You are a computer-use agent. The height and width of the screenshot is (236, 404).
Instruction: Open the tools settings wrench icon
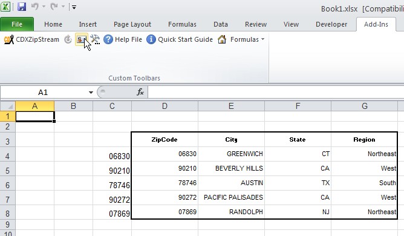click(x=95, y=39)
